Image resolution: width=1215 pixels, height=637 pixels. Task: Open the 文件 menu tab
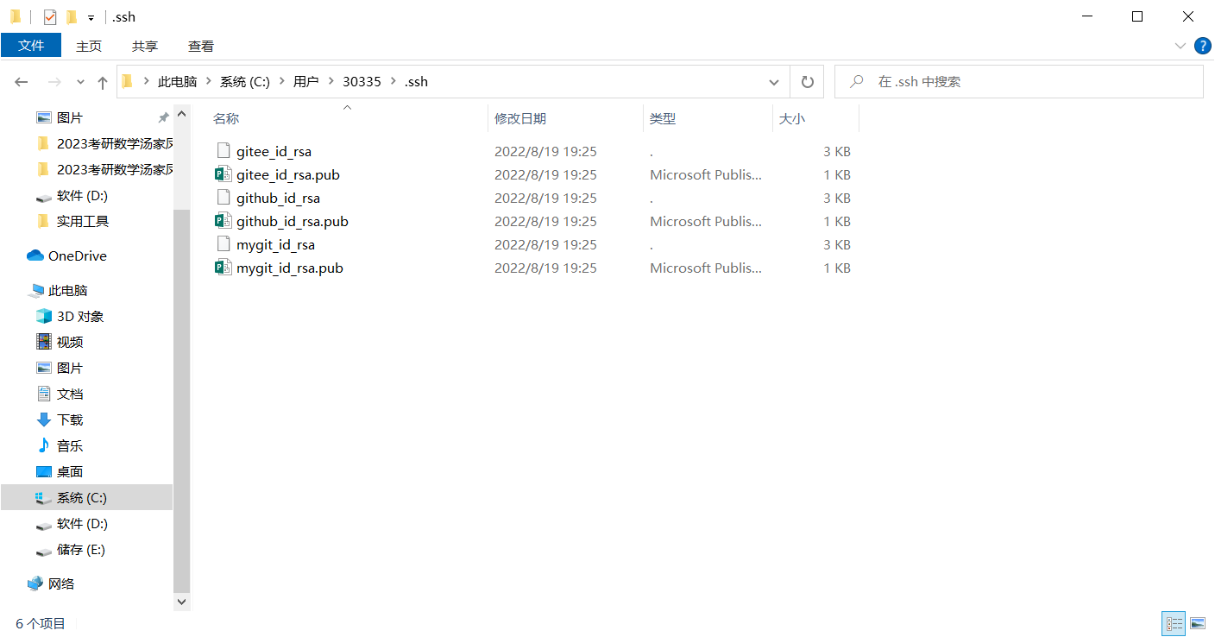31,46
